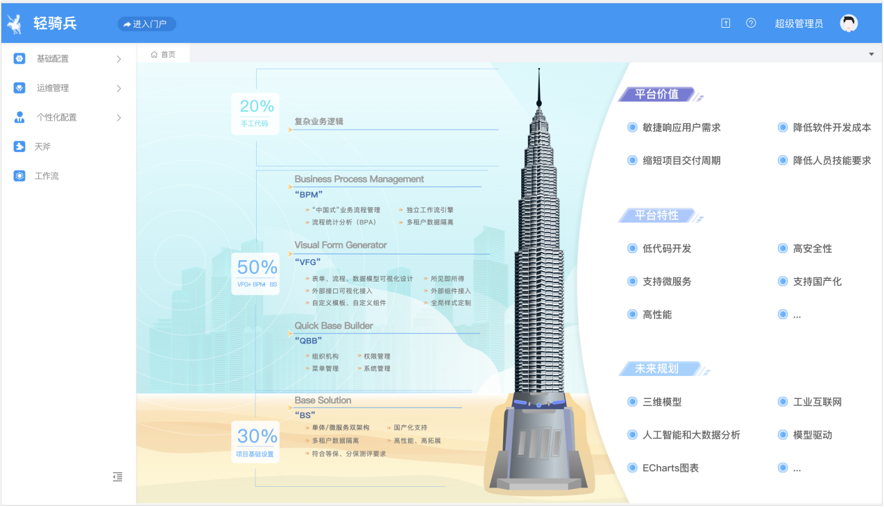Click the 工作流 sidebar icon
This screenshot has height=507, width=884.
[x=19, y=176]
